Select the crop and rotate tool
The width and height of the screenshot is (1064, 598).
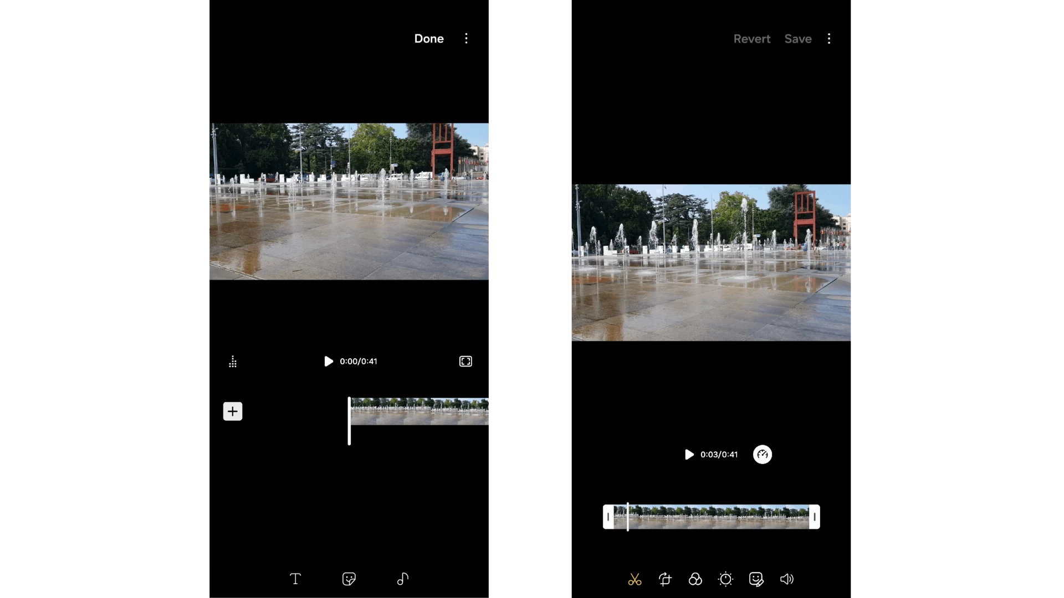(x=665, y=580)
